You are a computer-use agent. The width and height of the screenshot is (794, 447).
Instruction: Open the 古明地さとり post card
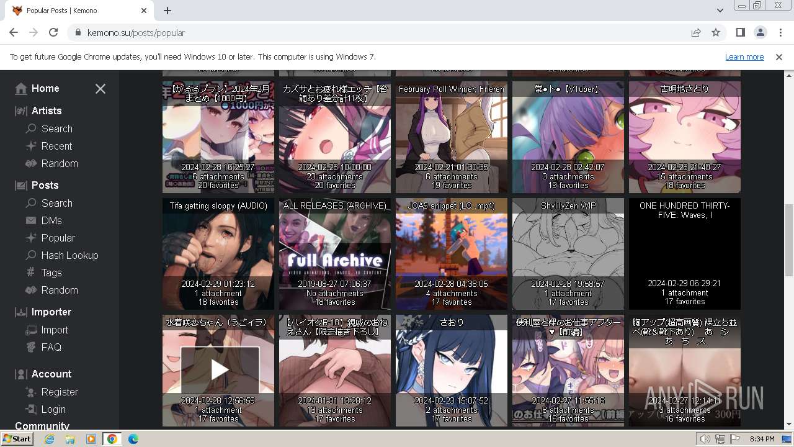[685, 137]
